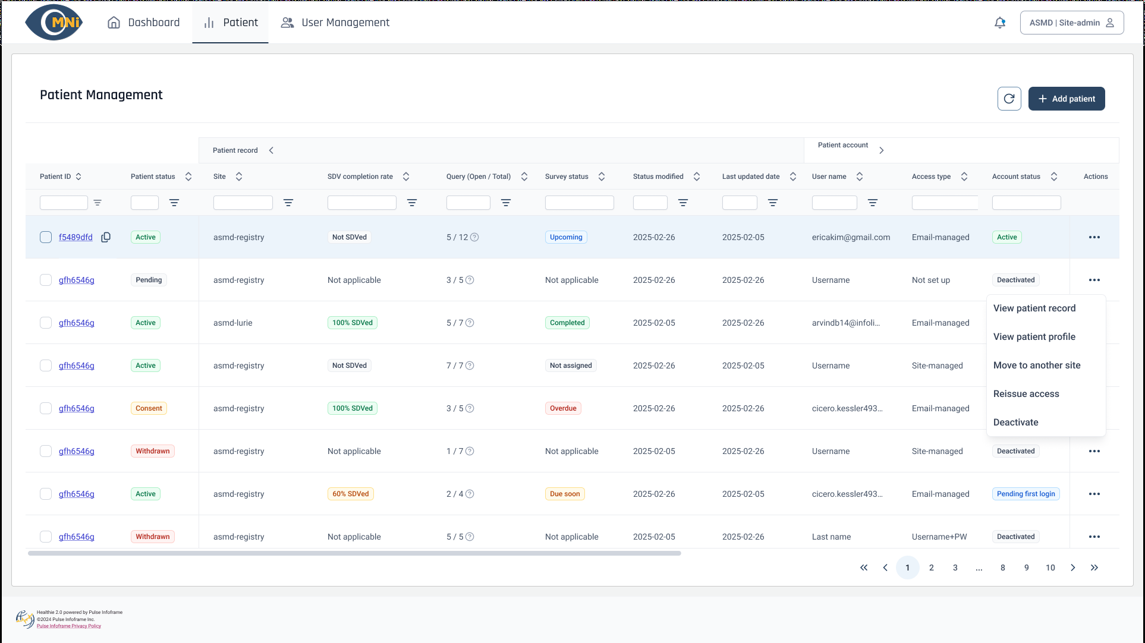The height and width of the screenshot is (643, 1145).
Task: Sort by Patient ID column arrows
Action: 78,176
